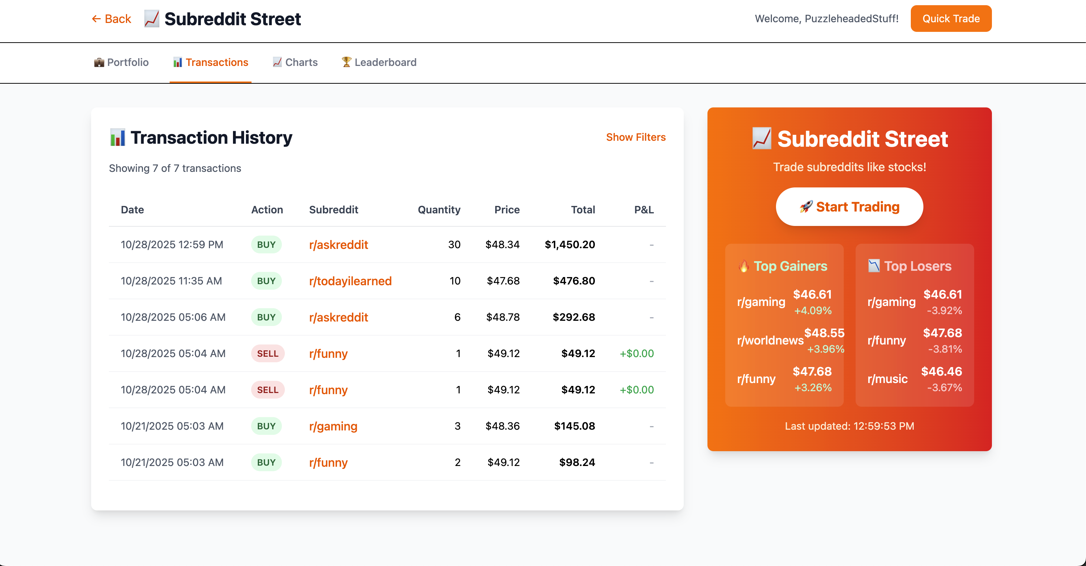Click r/askreddit in the 30-quantity row
This screenshot has height=566, width=1086.
pos(338,244)
